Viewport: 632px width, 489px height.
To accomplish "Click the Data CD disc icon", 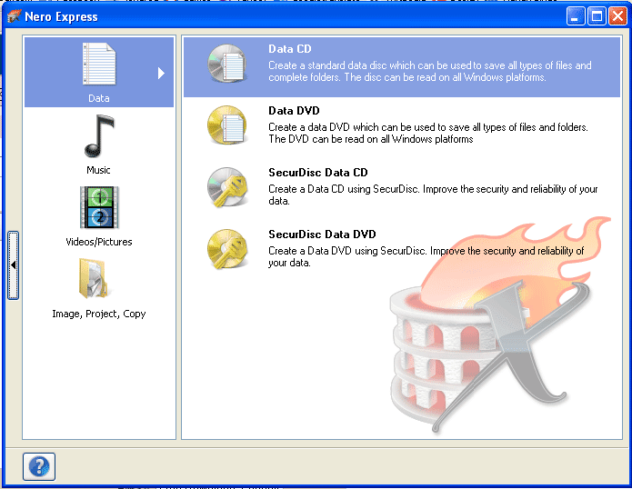I will point(227,64).
